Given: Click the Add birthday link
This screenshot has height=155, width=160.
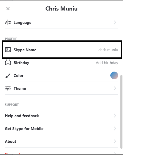Looking at the screenshot, I should coord(107,63).
